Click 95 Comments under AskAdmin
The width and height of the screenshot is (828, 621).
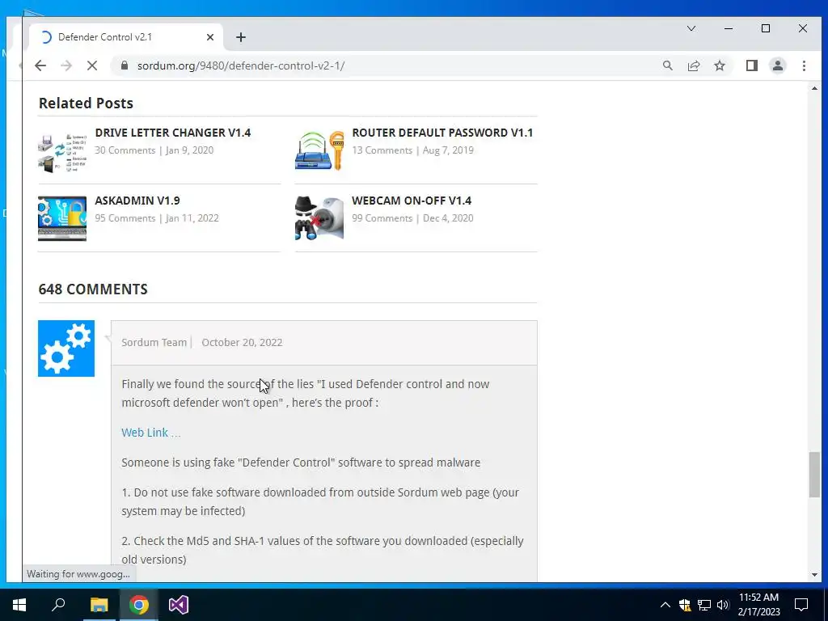(x=125, y=218)
